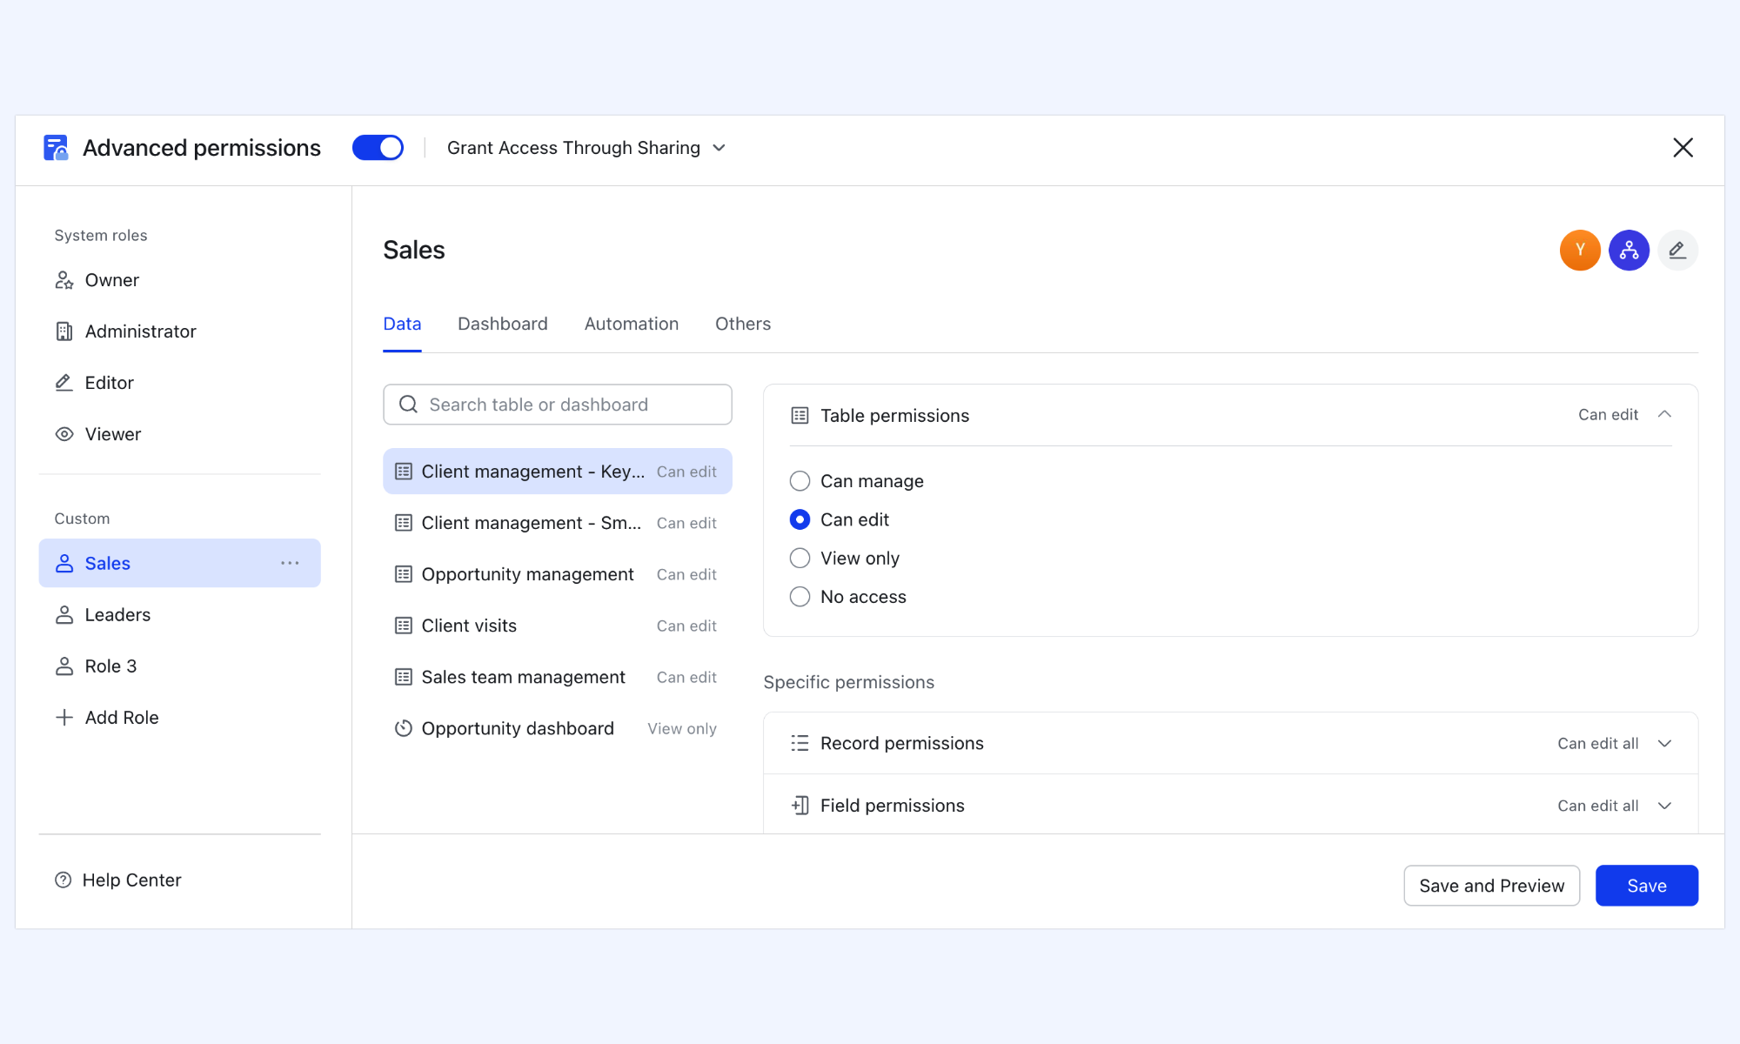1740x1044 pixels.
Task: Click the search magnifier icon
Action: [408, 405]
